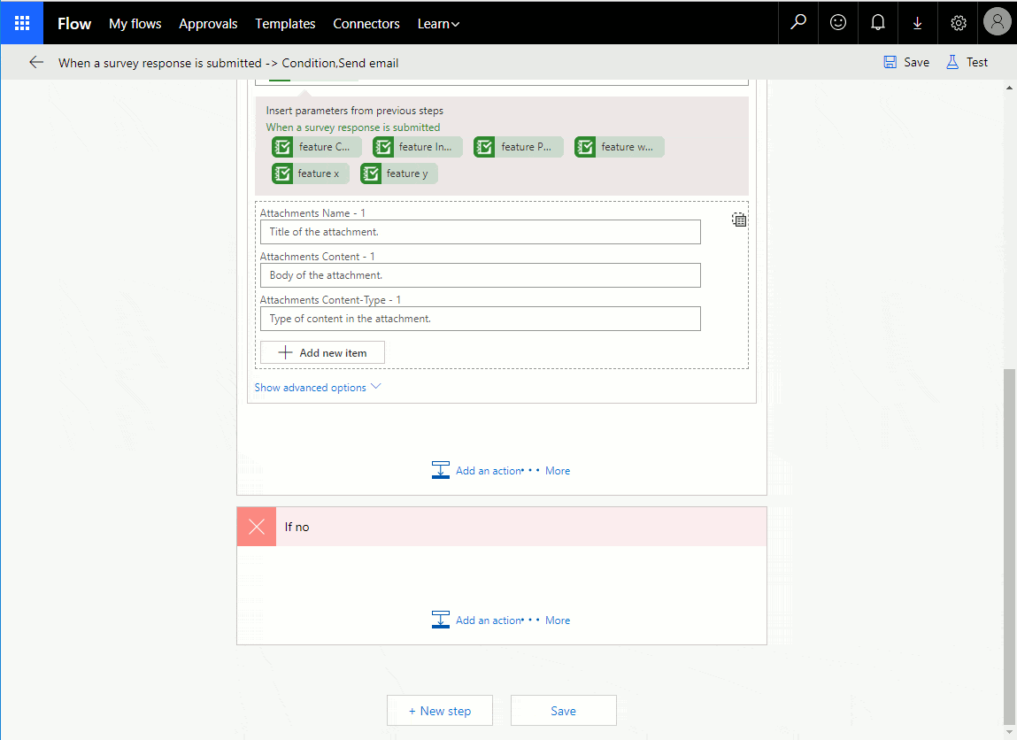Click More under the If no branch

pos(558,621)
